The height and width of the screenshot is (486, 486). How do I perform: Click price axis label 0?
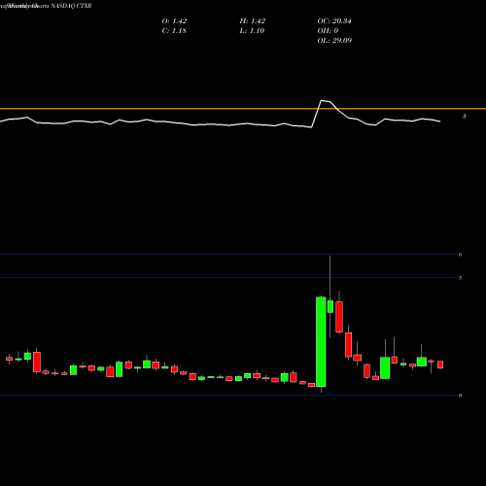click(x=460, y=396)
